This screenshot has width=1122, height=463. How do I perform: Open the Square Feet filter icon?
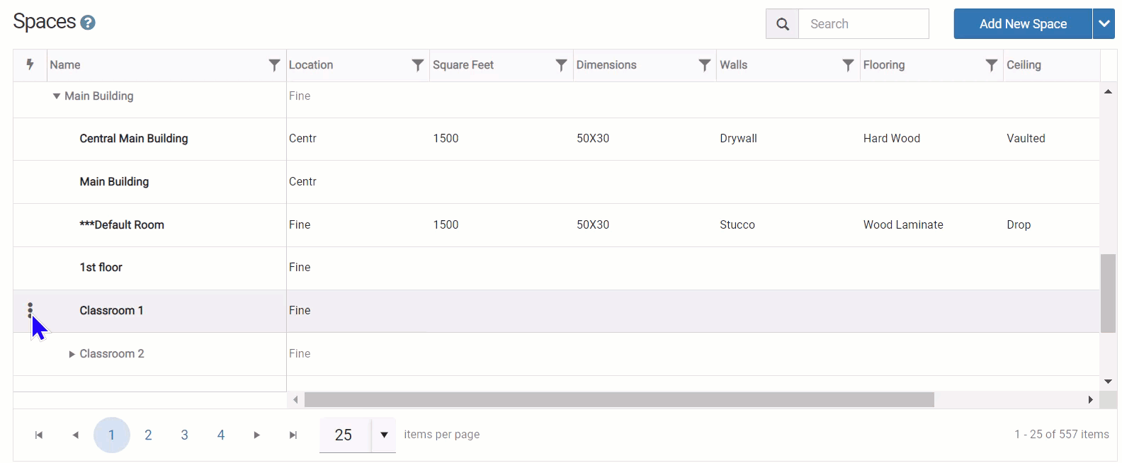pos(561,65)
